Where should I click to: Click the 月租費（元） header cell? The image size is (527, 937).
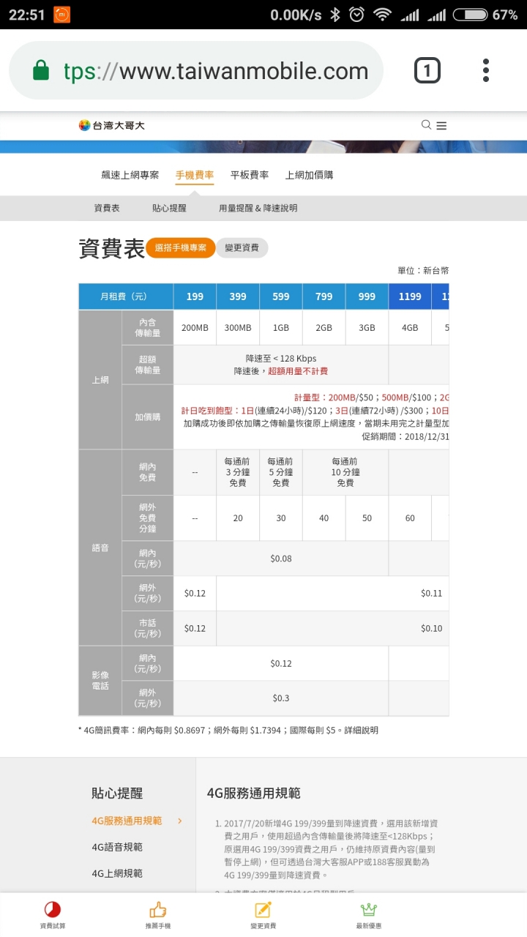click(x=126, y=296)
